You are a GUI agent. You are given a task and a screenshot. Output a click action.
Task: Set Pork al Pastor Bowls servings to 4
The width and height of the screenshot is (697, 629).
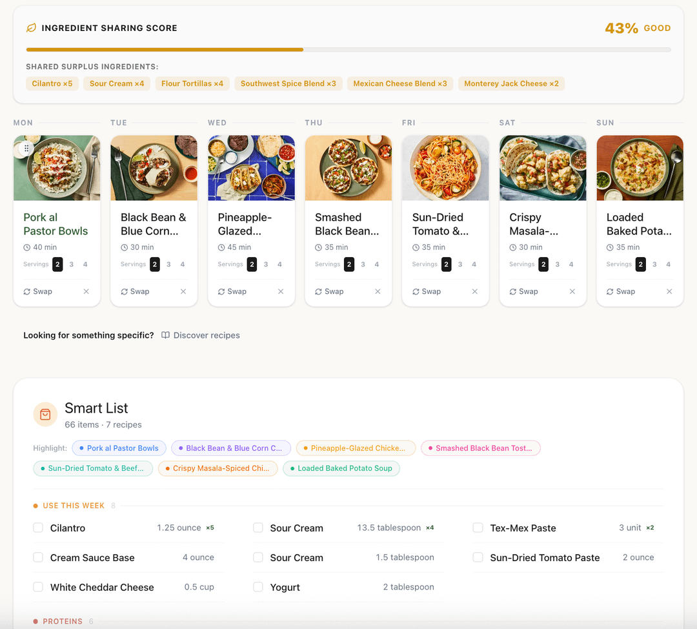[85, 264]
